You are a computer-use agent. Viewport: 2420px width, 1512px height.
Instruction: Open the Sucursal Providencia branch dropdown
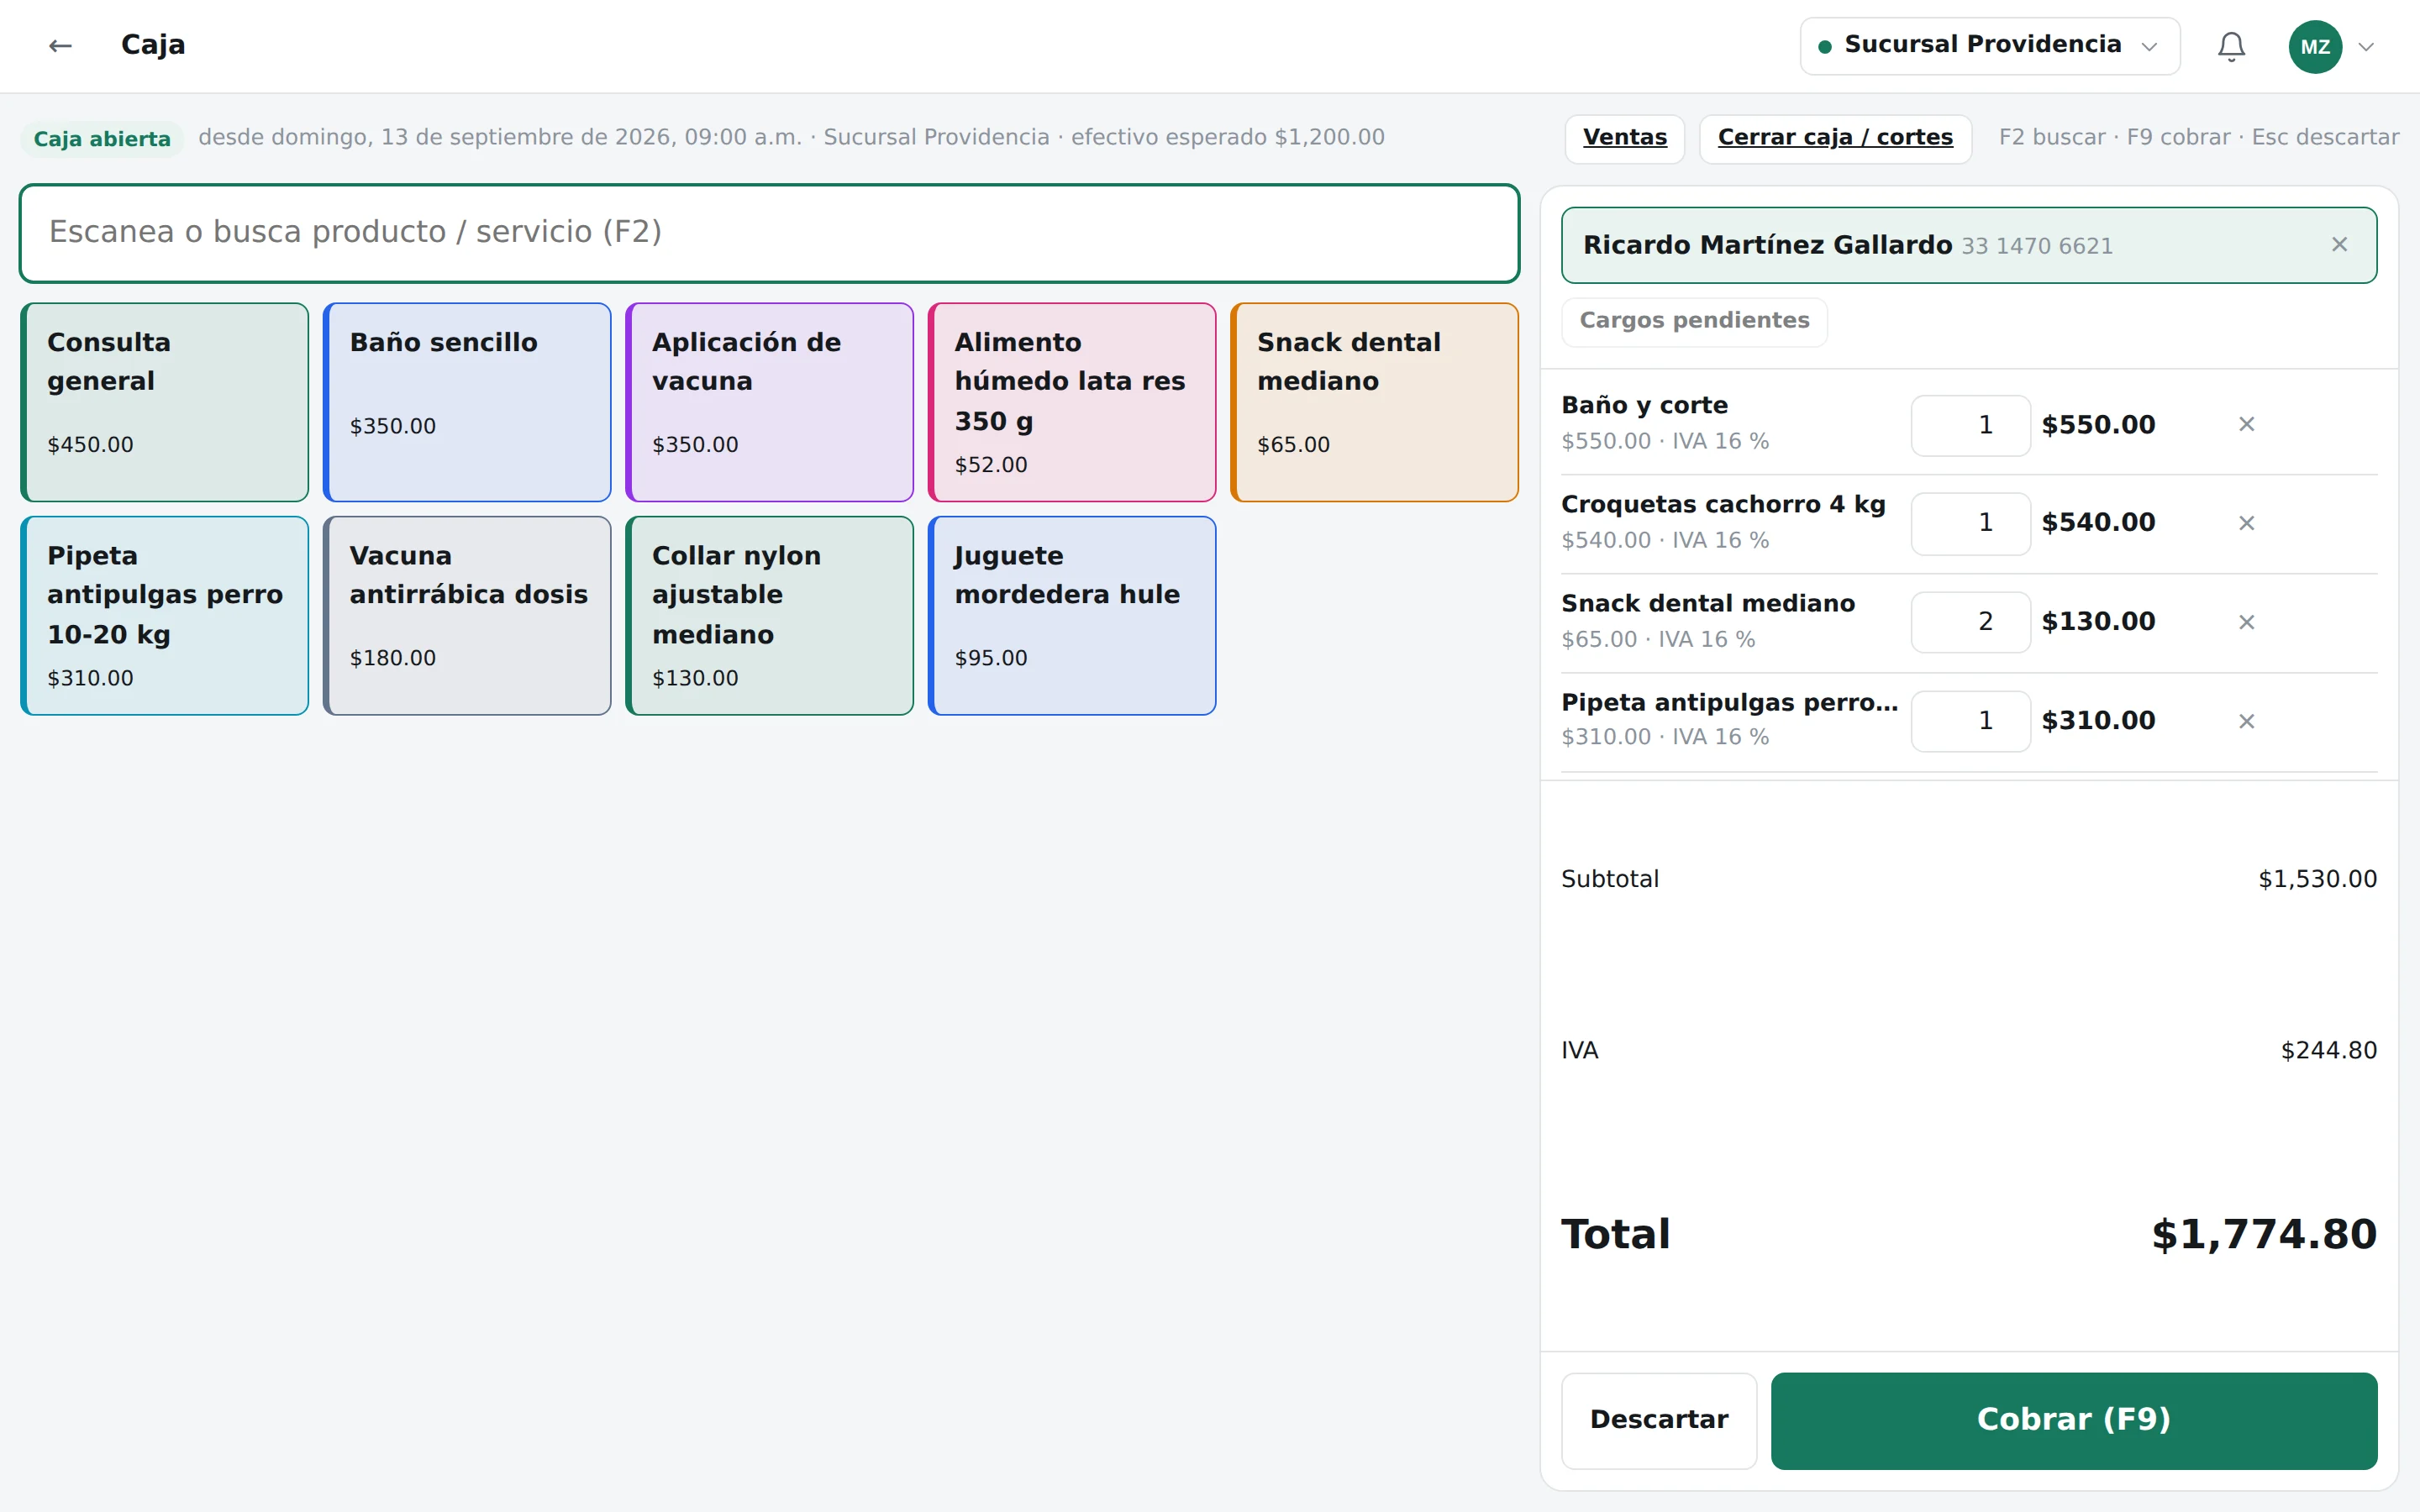(x=1989, y=46)
